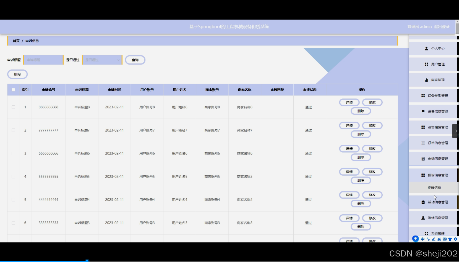The image size is (459, 262).
Task: Click the input method 王 logo icon
Action: point(415,239)
